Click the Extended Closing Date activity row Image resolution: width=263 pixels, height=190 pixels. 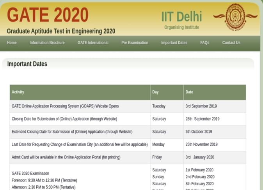tap(72, 132)
